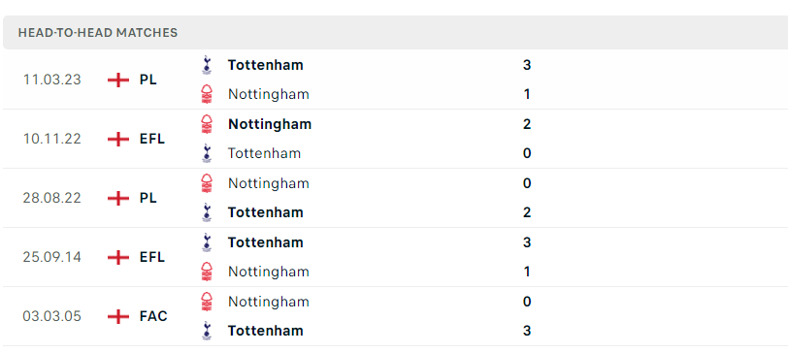Click England flag beside 28.08.22 PL
The image size is (788, 353).
tap(118, 198)
